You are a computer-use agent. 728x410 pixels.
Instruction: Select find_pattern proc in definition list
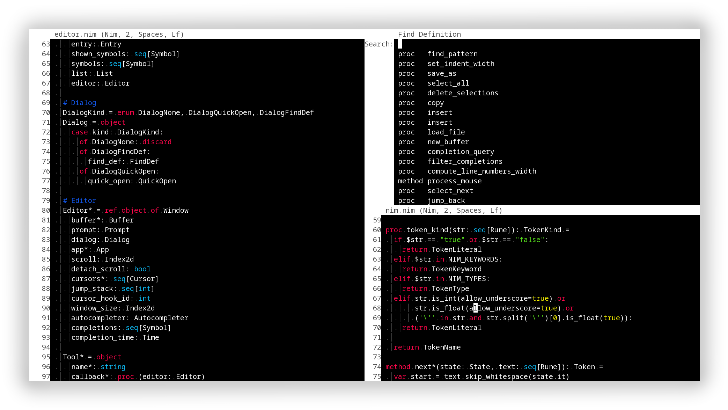click(452, 54)
